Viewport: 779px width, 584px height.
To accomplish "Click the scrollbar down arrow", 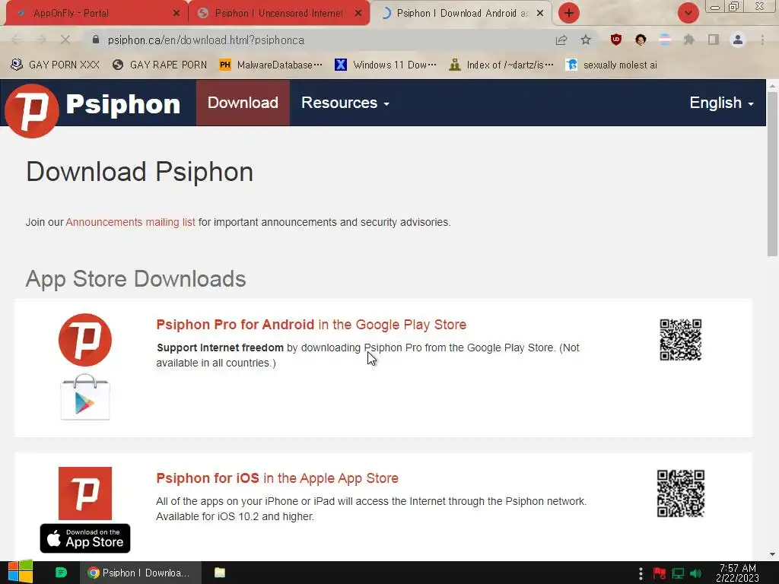I will (x=772, y=554).
